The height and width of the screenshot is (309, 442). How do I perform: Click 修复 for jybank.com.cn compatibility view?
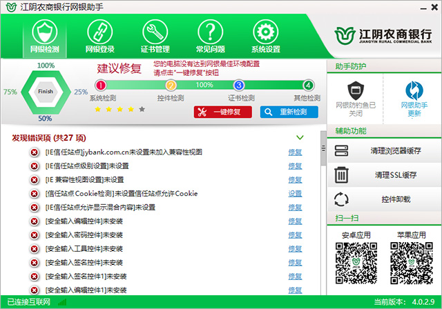click(x=295, y=152)
